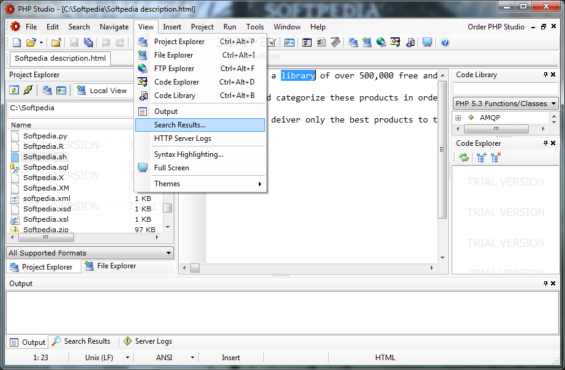Click the Code Explorer green refresh icon
The image size is (565, 370).
tap(464, 157)
